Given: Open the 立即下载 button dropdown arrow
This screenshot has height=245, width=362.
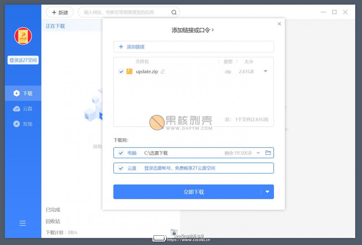Looking at the screenshot, I should point(267,192).
